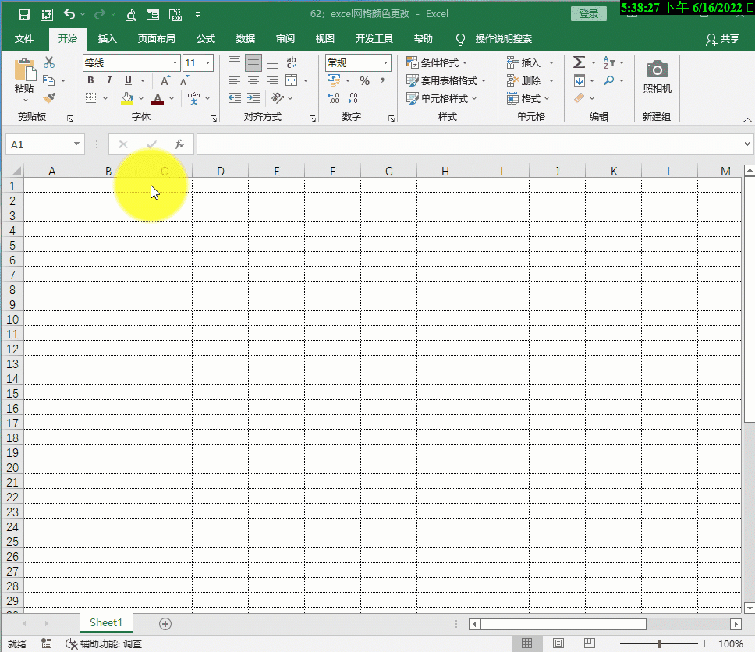The height and width of the screenshot is (652, 755).
Task: Apply fill color paint bucket
Action: pyautogui.click(x=127, y=98)
